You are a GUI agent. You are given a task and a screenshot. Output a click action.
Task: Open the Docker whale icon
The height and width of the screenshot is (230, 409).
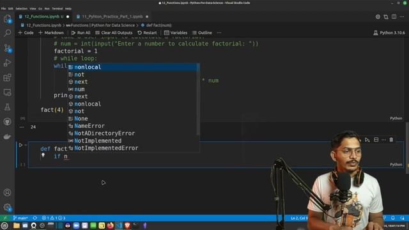pyautogui.click(x=7, y=136)
